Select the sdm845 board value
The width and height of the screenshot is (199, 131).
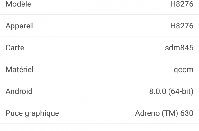point(178,48)
